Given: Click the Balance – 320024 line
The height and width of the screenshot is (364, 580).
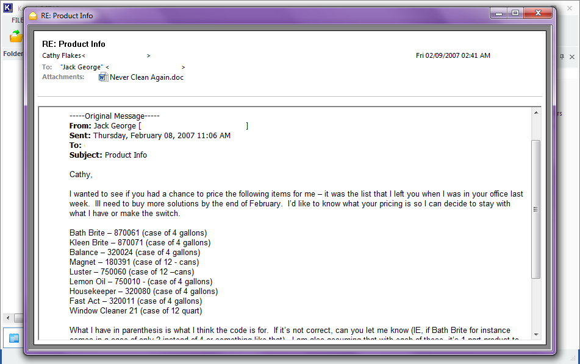Looking at the screenshot, I should (x=135, y=253).
